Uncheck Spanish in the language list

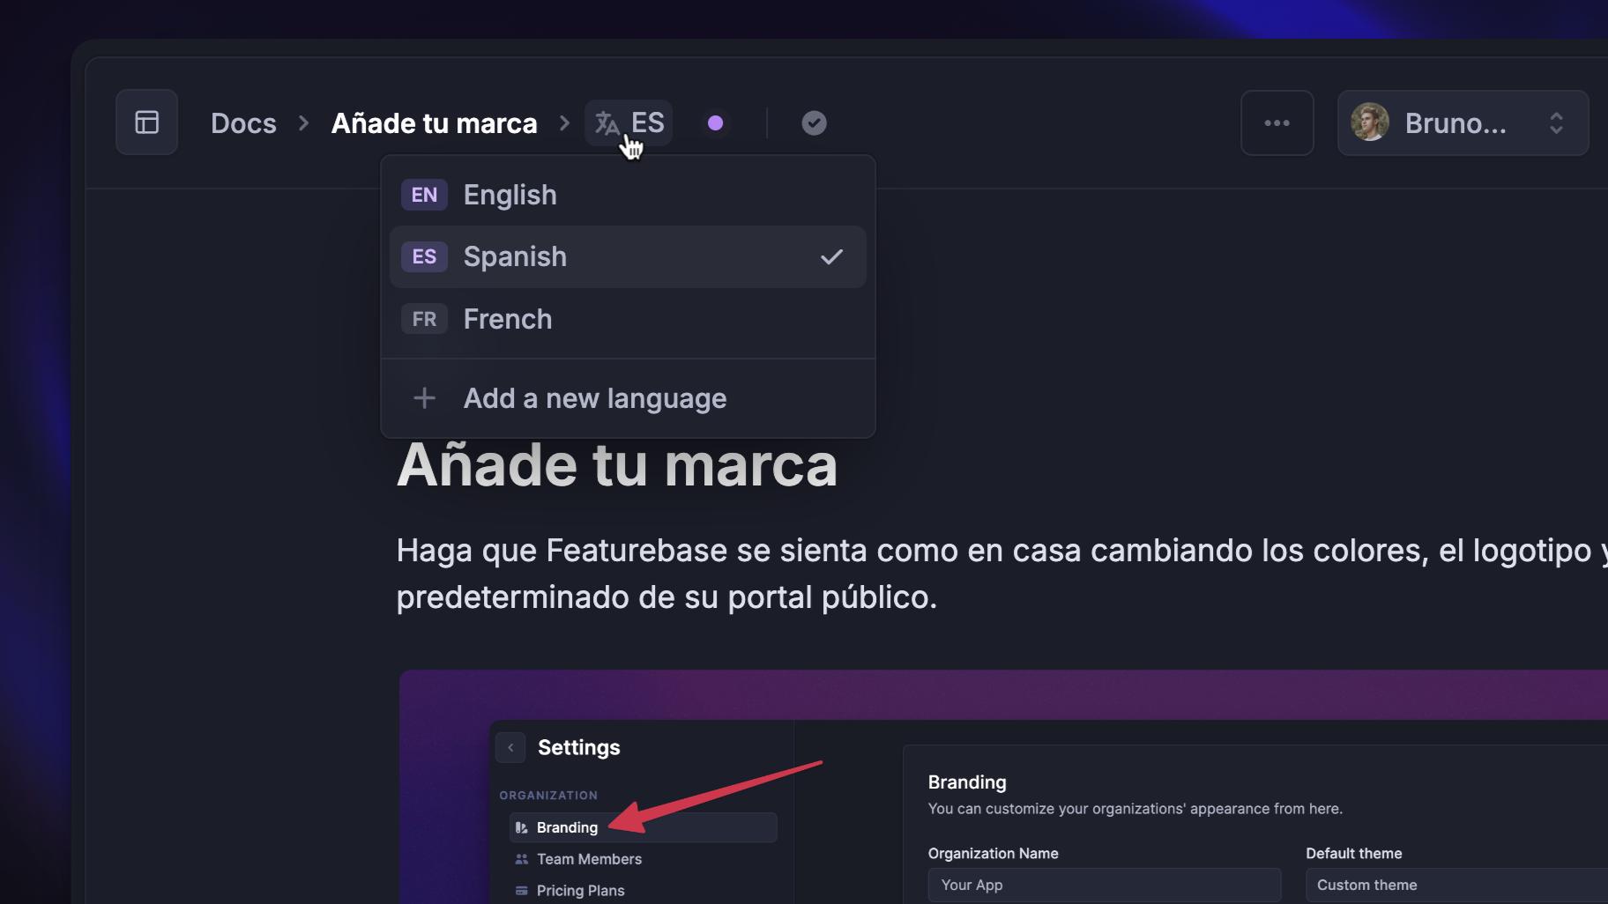pos(831,256)
